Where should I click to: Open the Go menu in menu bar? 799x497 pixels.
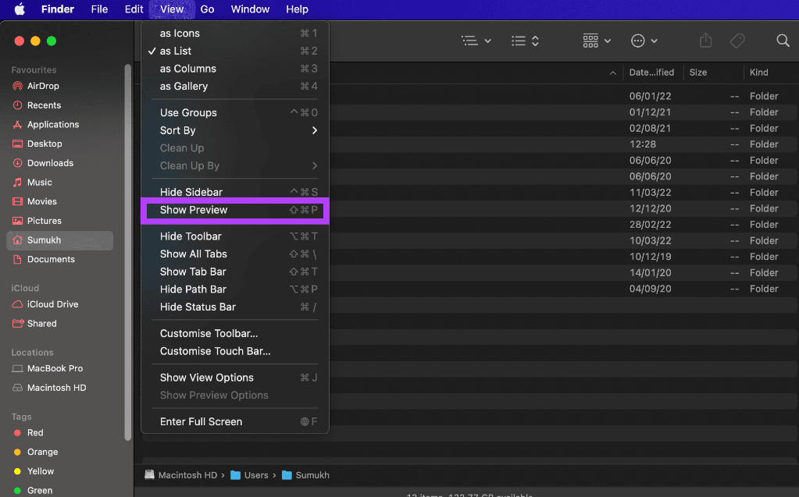[207, 9]
